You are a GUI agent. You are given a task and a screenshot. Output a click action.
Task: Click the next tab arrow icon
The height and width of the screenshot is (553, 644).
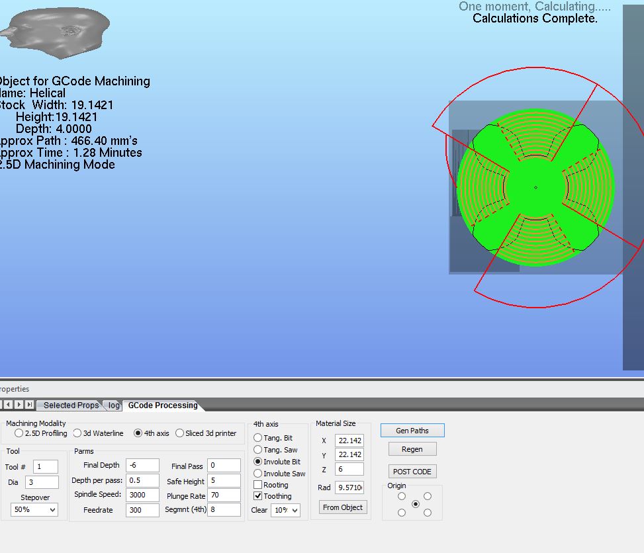tap(19, 405)
